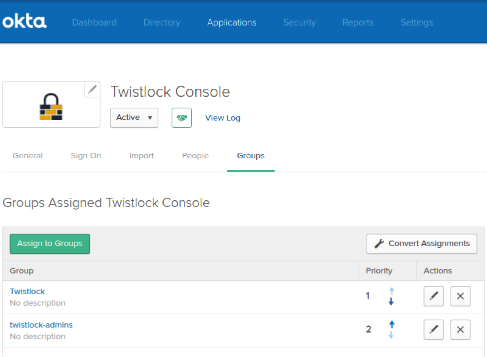Open the Dashboard menu
The image size is (487, 357).
94,22
